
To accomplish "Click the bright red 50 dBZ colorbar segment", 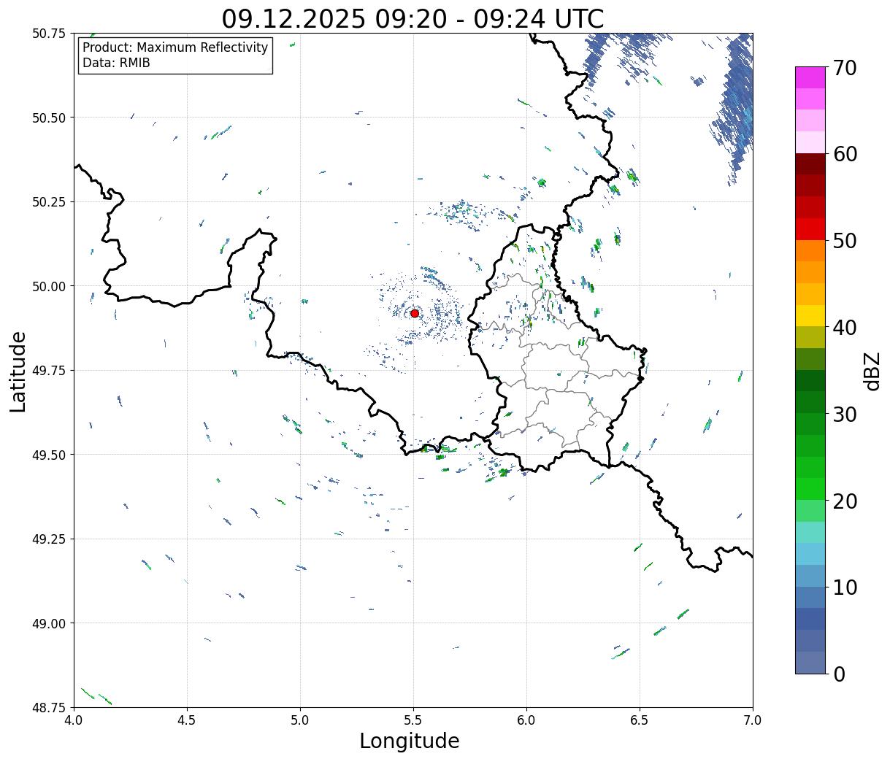I will pyautogui.click(x=810, y=229).
